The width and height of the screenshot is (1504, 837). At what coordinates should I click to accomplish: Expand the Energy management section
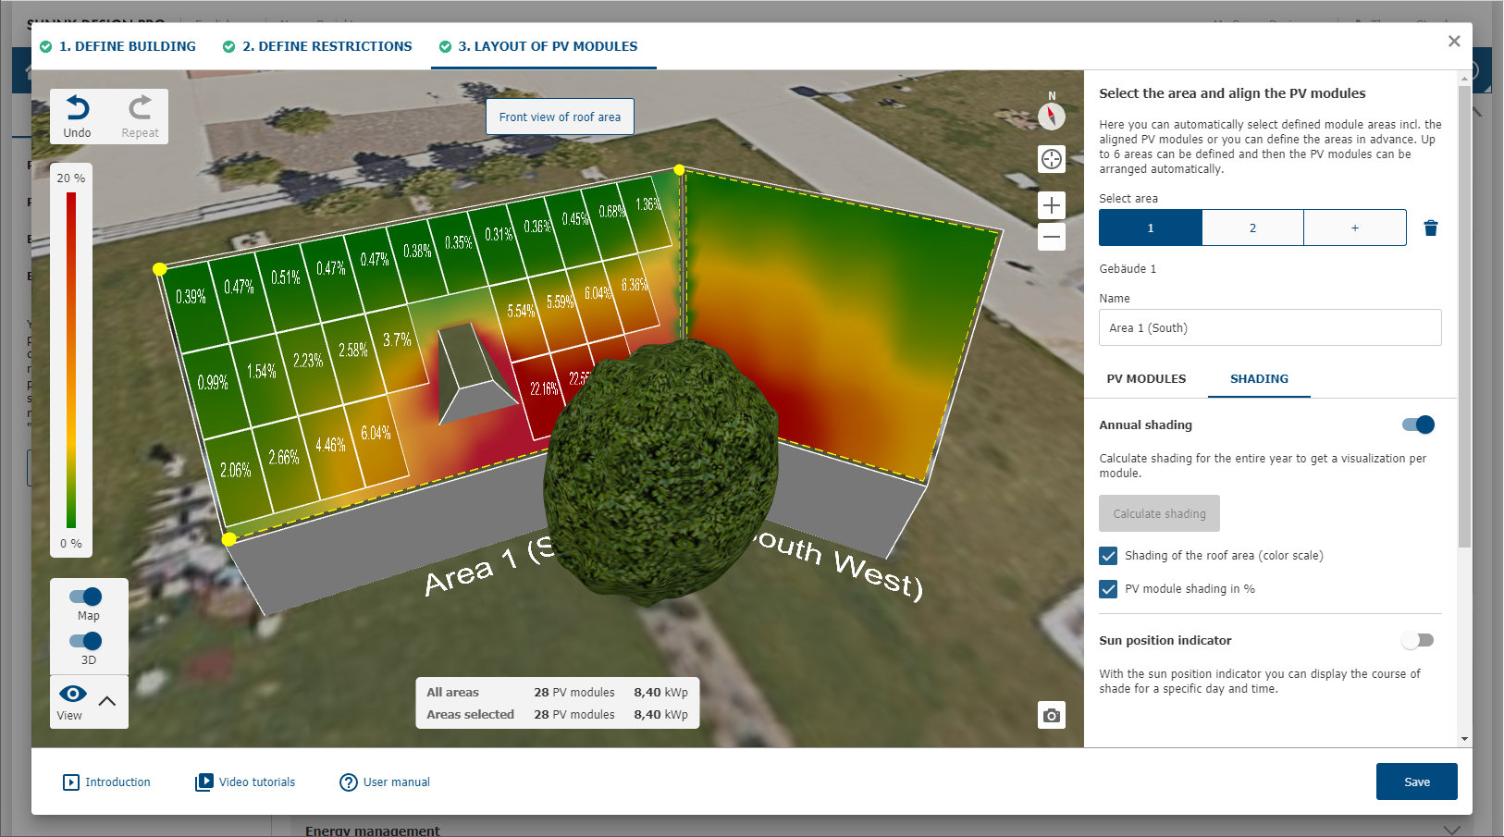point(1451,830)
